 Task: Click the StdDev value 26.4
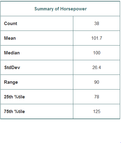point(97,68)
